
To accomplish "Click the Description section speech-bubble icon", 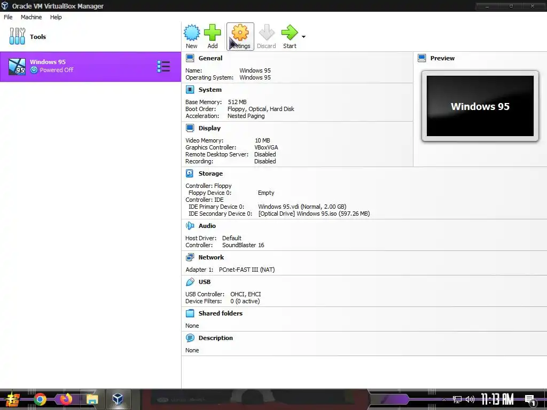I will (190, 338).
